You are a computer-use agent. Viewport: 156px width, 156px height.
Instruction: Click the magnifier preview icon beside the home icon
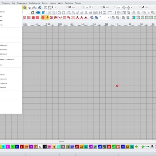point(40,8)
